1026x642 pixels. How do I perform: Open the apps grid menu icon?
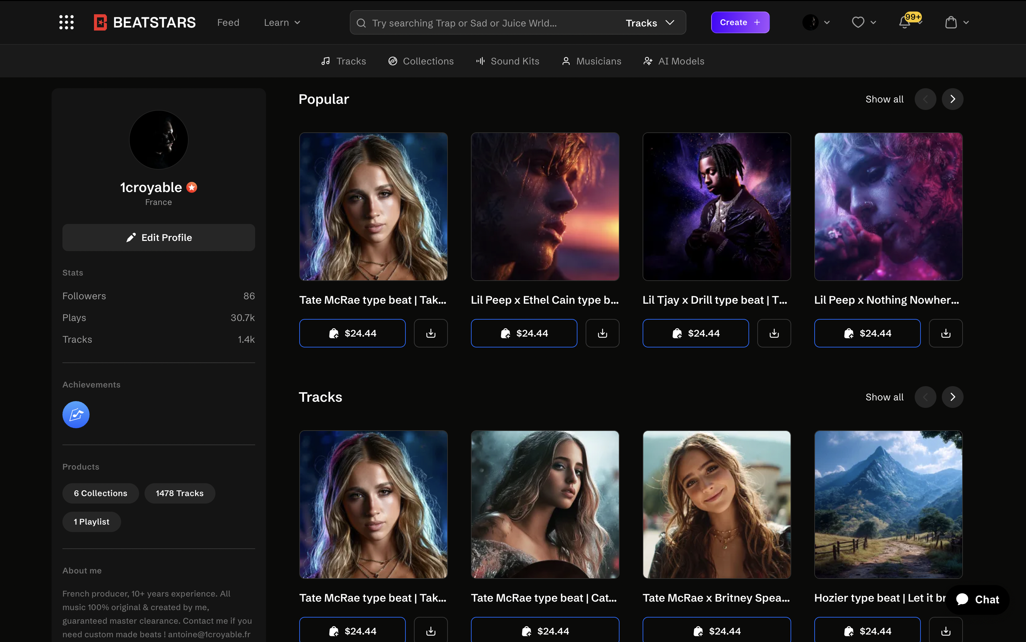[66, 22]
